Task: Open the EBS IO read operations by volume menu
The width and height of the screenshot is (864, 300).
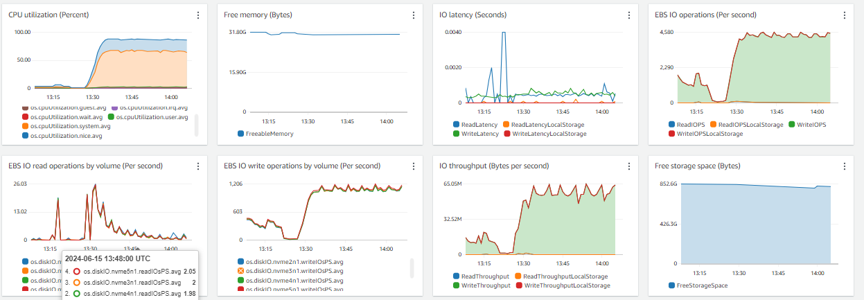Action: click(198, 166)
